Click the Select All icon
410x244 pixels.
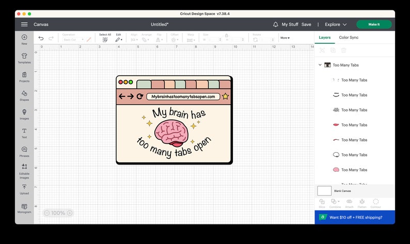coord(105,40)
